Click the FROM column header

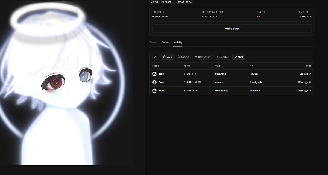(217, 66)
